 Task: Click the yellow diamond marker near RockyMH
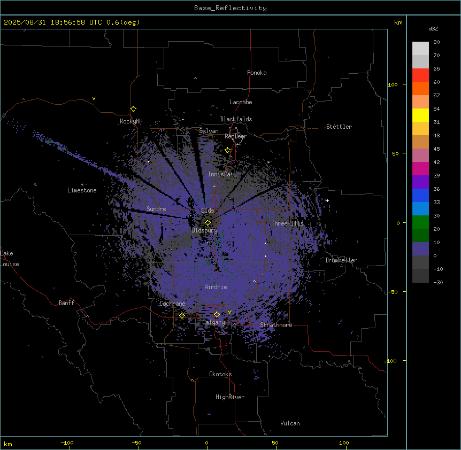[x=133, y=108]
